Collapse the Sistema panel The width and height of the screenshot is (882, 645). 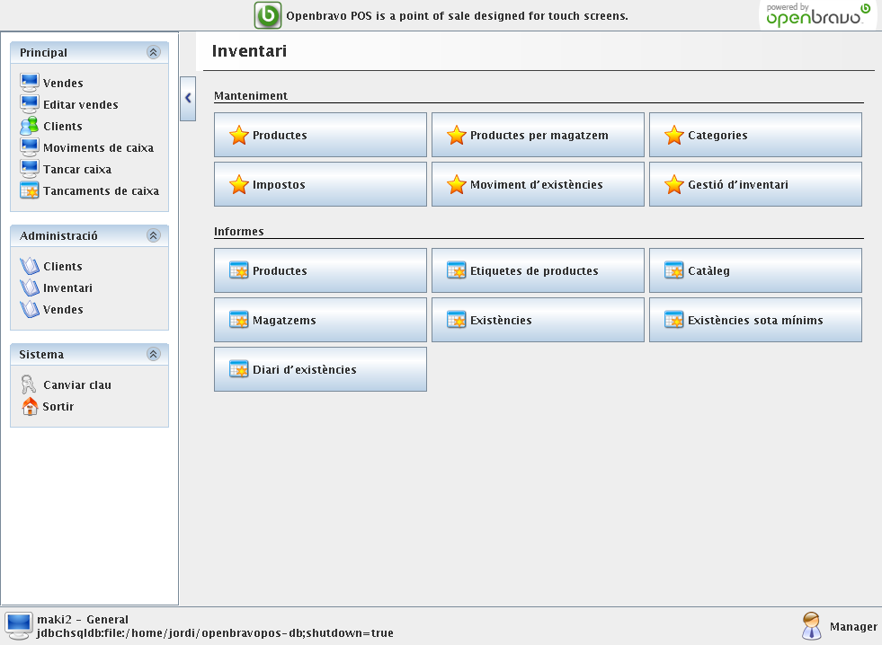click(x=154, y=354)
